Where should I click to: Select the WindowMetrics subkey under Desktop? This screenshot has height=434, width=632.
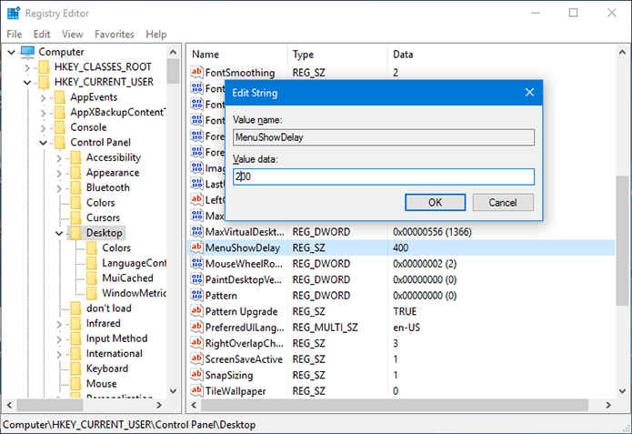(x=135, y=293)
